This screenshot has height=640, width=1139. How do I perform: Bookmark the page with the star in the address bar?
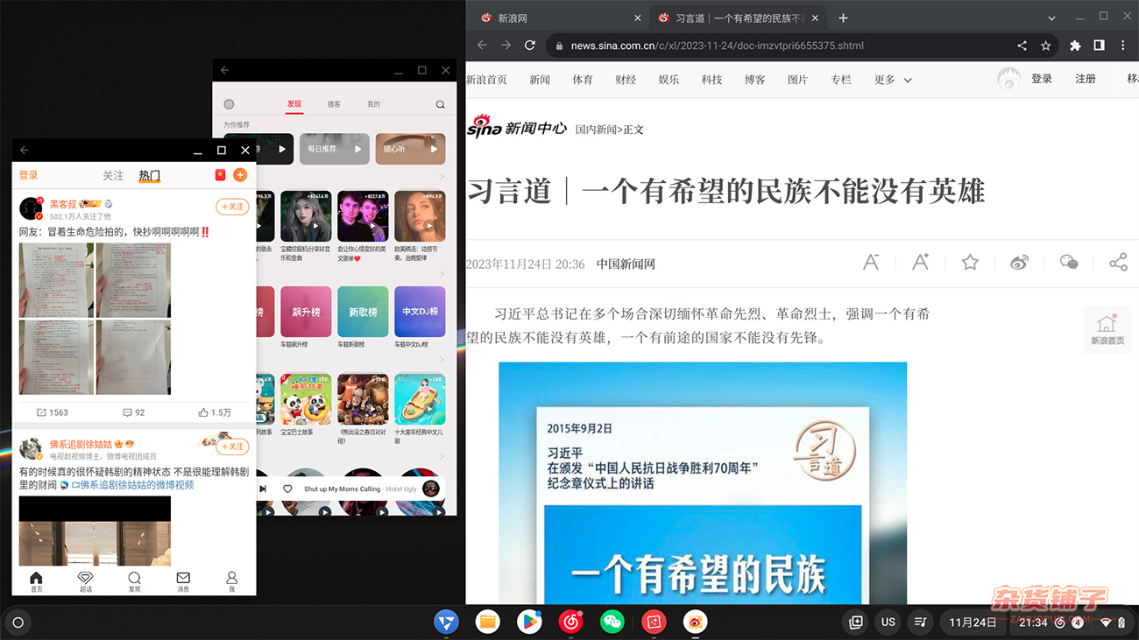click(x=1045, y=46)
